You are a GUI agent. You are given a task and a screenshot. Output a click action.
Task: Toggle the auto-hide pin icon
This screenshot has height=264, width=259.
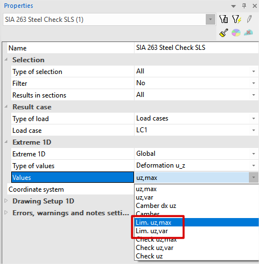pyautogui.click(x=244, y=6)
